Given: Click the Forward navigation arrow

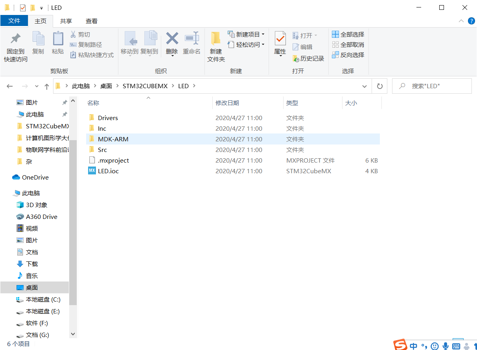Looking at the screenshot, I should click(x=24, y=86).
